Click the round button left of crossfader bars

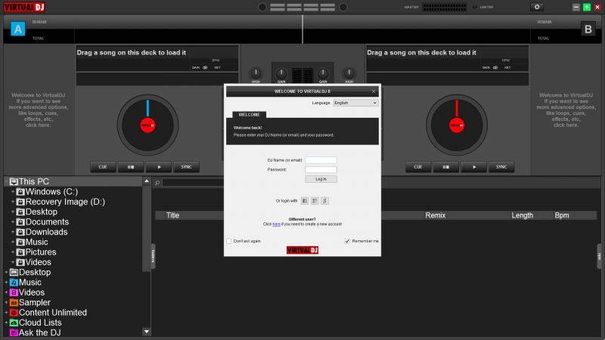pyautogui.click(x=262, y=7)
